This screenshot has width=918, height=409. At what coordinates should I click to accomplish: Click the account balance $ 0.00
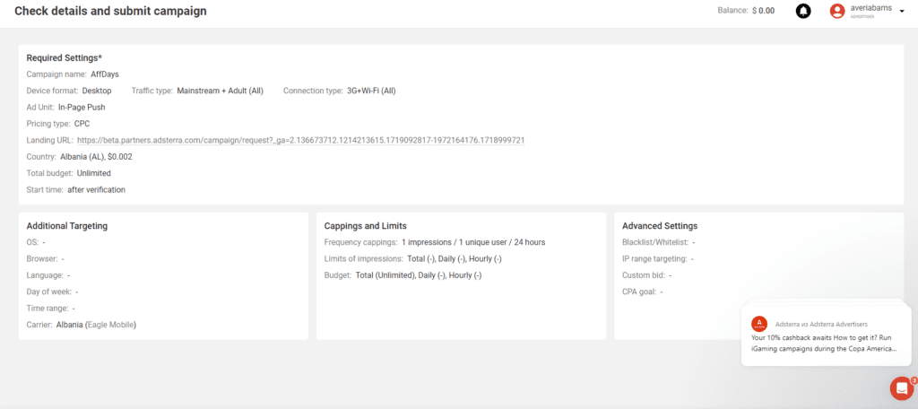[764, 11]
